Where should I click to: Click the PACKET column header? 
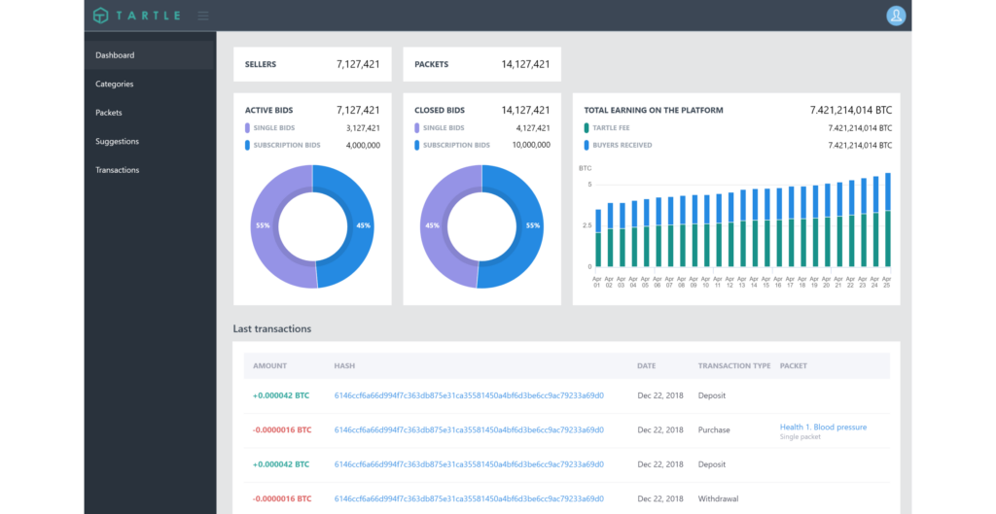coord(794,366)
